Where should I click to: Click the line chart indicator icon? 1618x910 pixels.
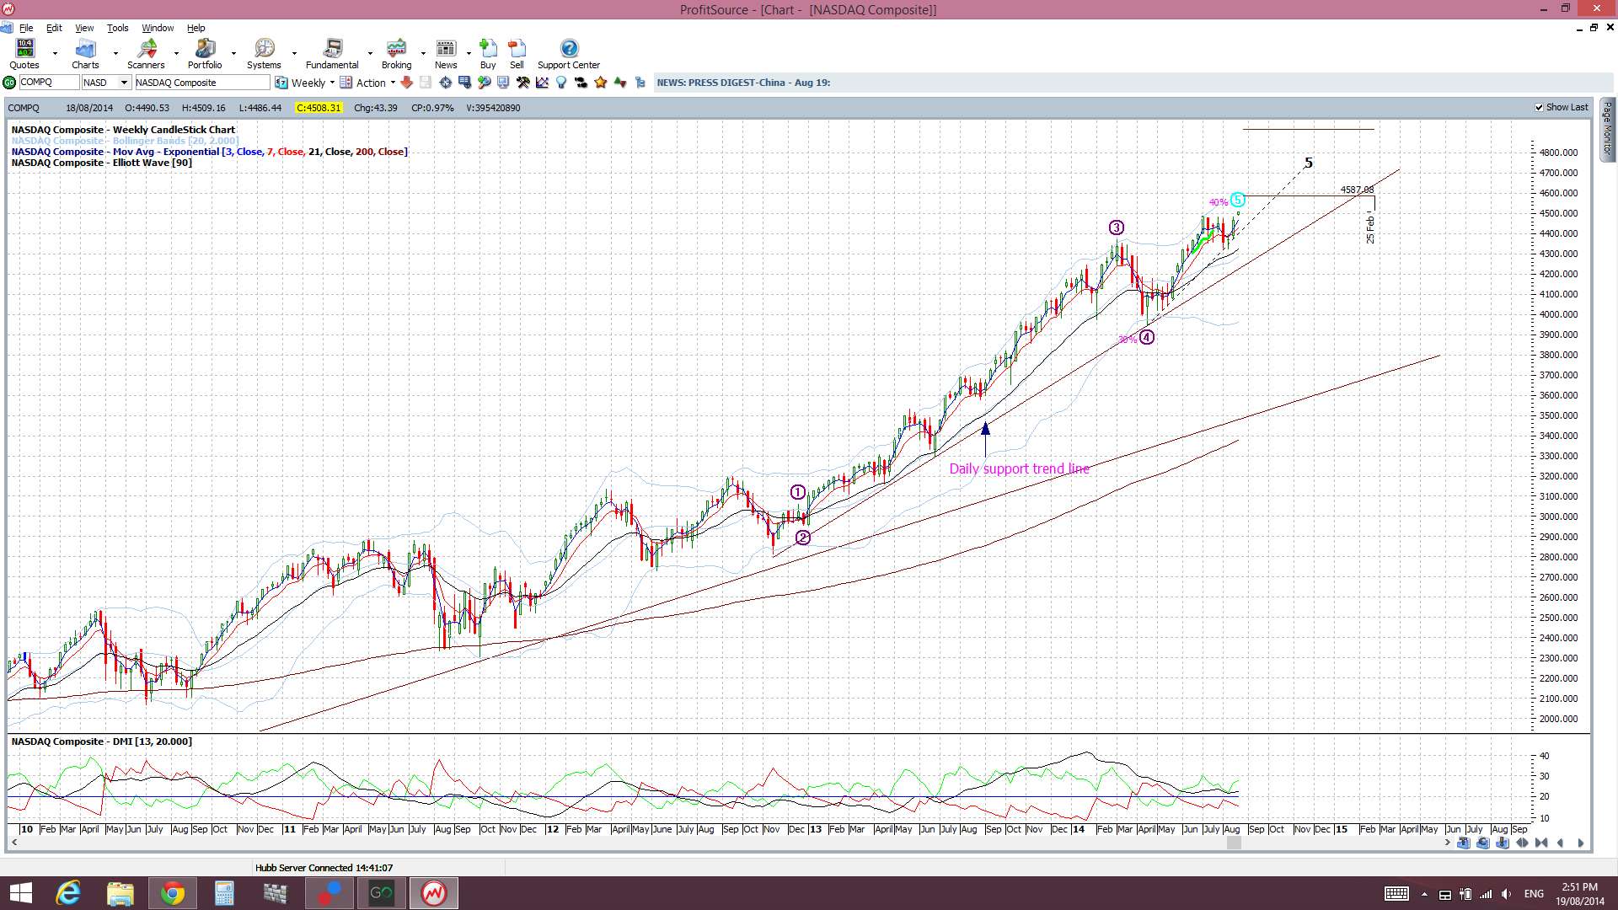542,83
